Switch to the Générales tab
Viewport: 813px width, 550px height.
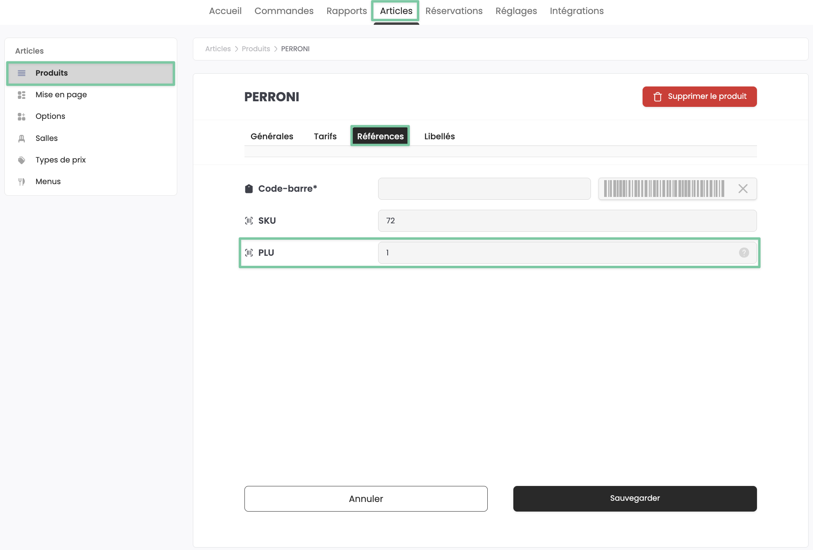[x=272, y=136]
